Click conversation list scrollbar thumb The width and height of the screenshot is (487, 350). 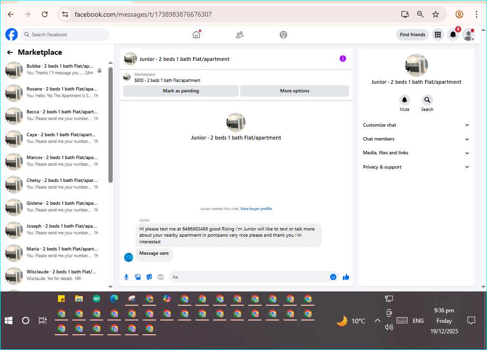(110, 124)
